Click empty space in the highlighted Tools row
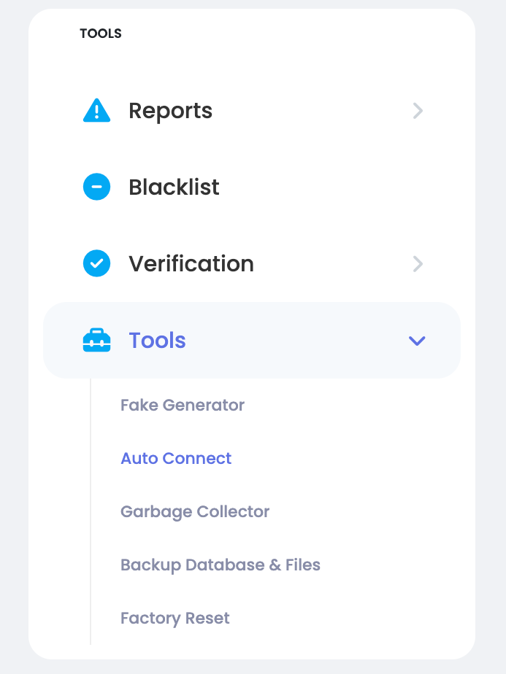506x674 pixels. coord(297,341)
